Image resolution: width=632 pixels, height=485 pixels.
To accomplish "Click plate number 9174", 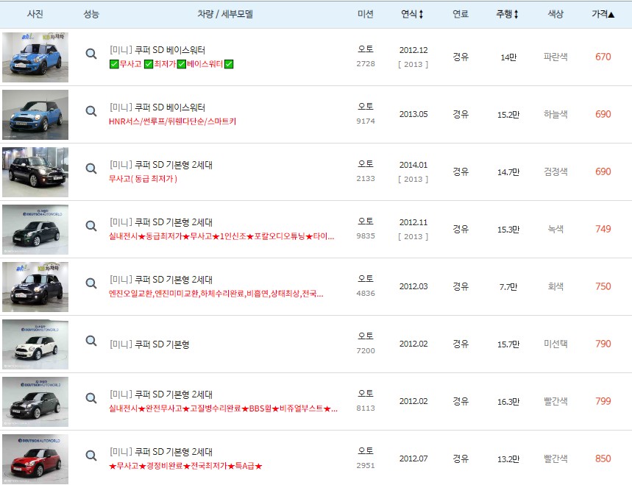I will coord(366,121).
